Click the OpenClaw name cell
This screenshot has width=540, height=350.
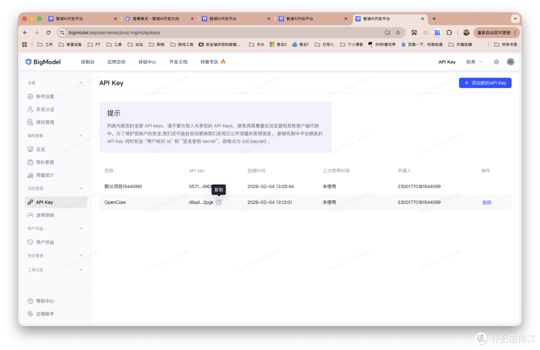pos(115,202)
